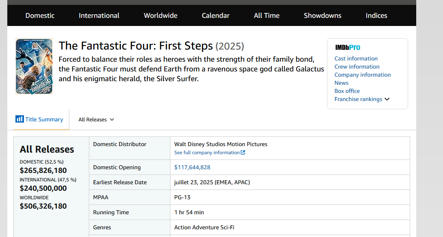443x237 pixels.
Task: Click the external link icon after company information
Action: (243, 152)
